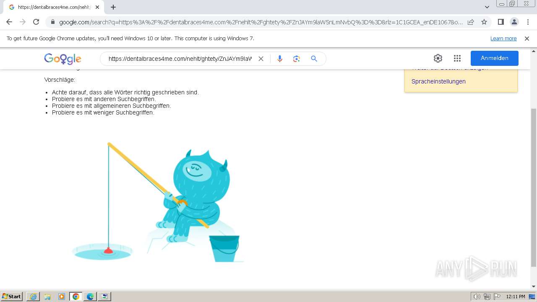Go back to the previous page
537x302 pixels.
click(9, 22)
